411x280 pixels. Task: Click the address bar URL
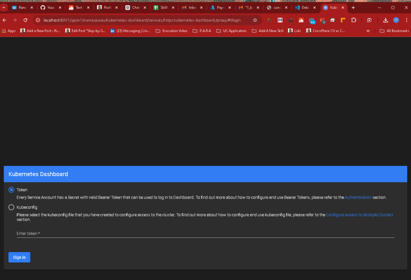point(142,20)
